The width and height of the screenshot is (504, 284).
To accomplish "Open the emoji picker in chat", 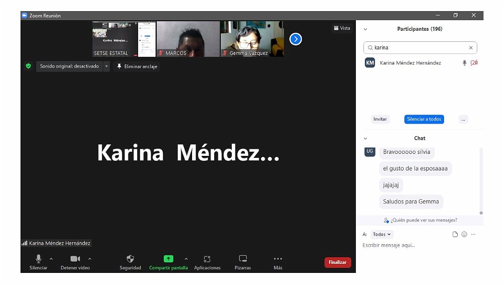I will coord(464,235).
